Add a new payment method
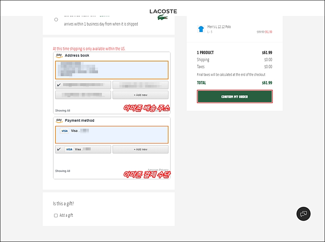The height and width of the screenshot is (242, 325). (140, 149)
